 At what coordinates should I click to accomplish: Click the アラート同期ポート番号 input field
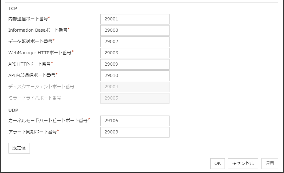pyautogui.click(x=135, y=132)
